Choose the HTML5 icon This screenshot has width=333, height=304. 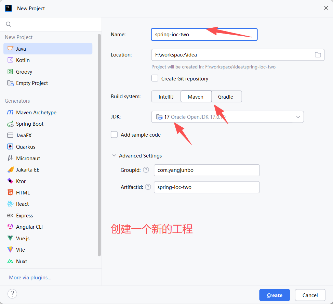click(10, 192)
